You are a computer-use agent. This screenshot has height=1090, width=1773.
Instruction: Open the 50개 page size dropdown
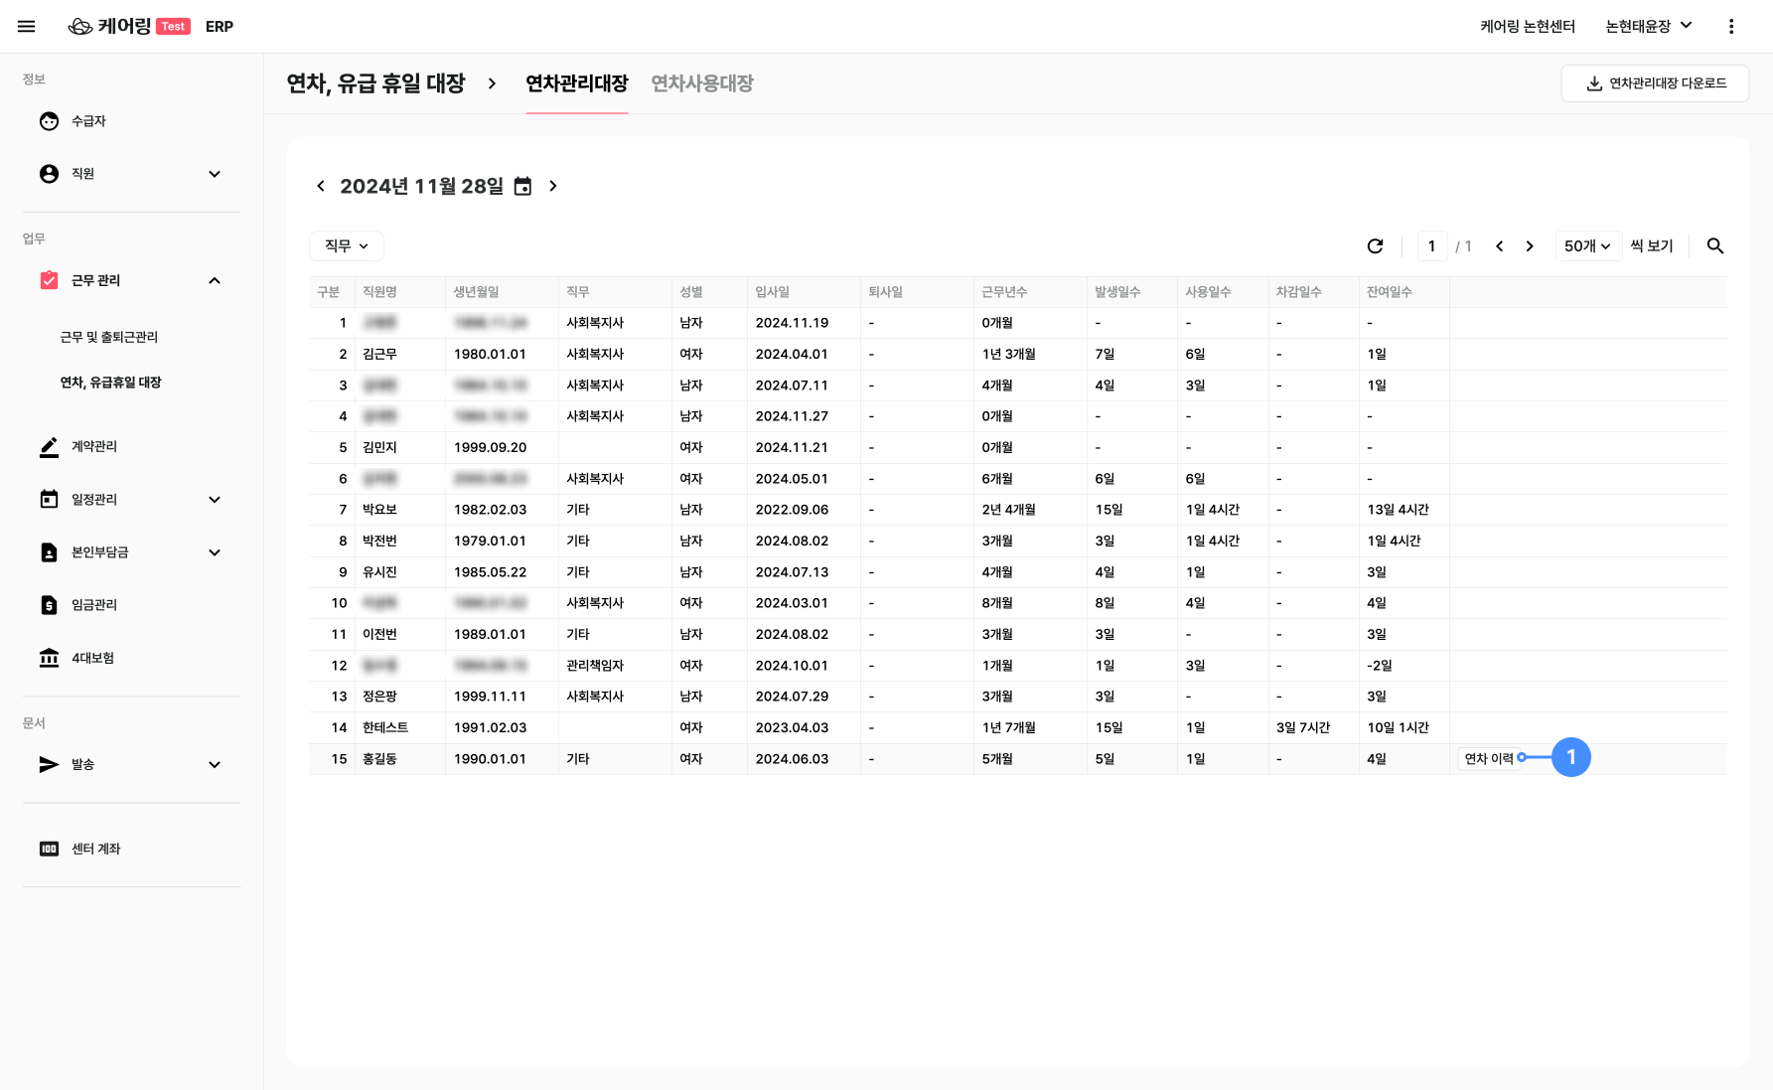click(1586, 245)
